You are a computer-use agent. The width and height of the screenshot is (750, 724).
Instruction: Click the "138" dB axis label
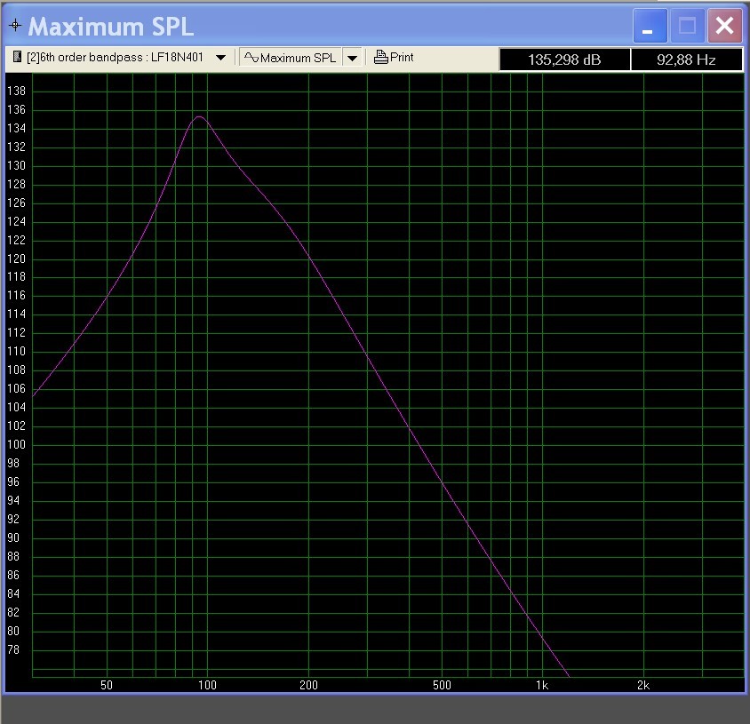coord(16,91)
